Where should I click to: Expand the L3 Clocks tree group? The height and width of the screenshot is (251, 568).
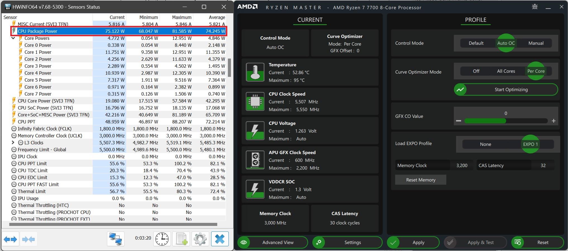(13, 143)
